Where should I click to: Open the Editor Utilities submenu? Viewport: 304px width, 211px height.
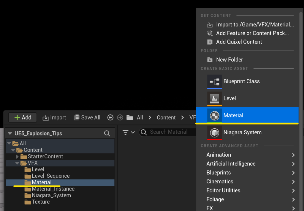[x=247, y=190]
